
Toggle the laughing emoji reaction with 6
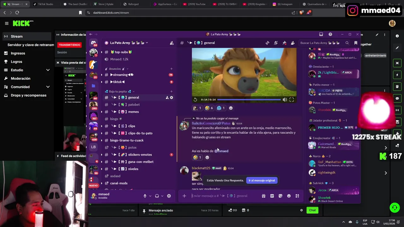[x=209, y=108]
